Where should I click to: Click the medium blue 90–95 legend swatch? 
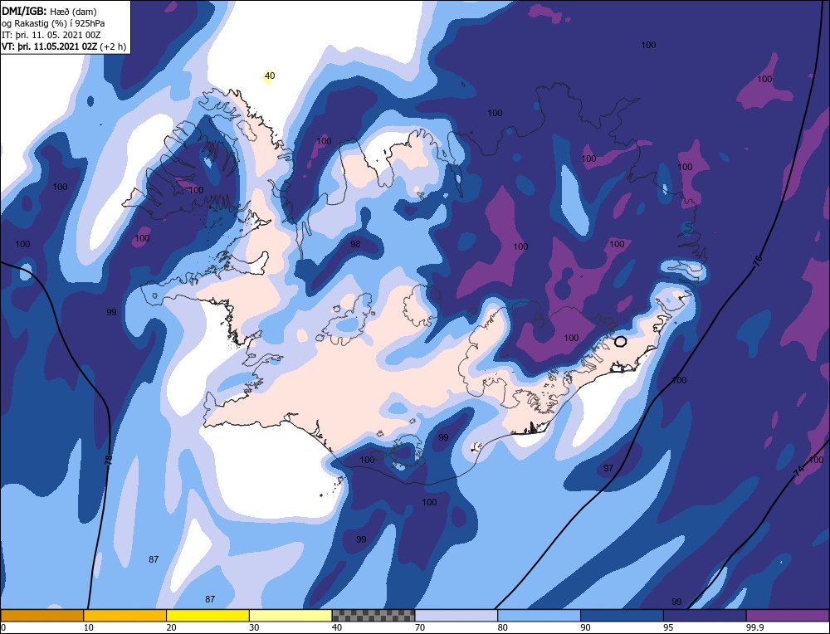point(622,616)
